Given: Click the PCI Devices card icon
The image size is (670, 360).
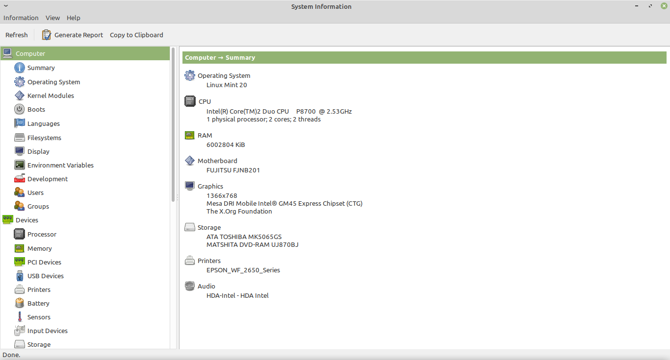Looking at the screenshot, I should pos(20,262).
